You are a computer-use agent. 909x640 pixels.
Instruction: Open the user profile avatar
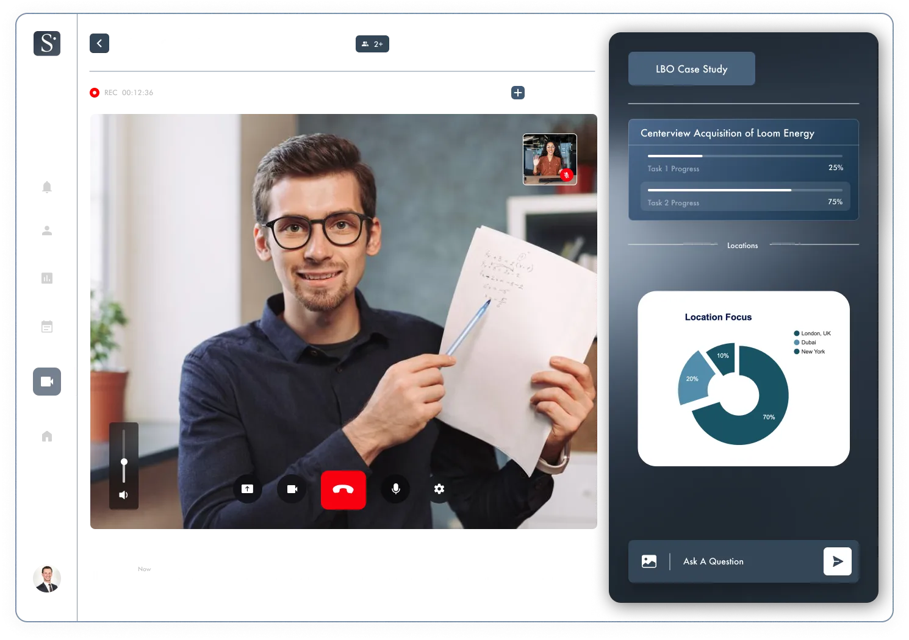(x=46, y=578)
